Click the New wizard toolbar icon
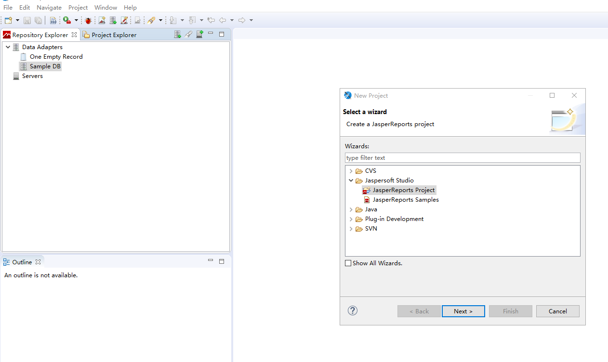This screenshot has width=608, height=362. click(x=8, y=20)
